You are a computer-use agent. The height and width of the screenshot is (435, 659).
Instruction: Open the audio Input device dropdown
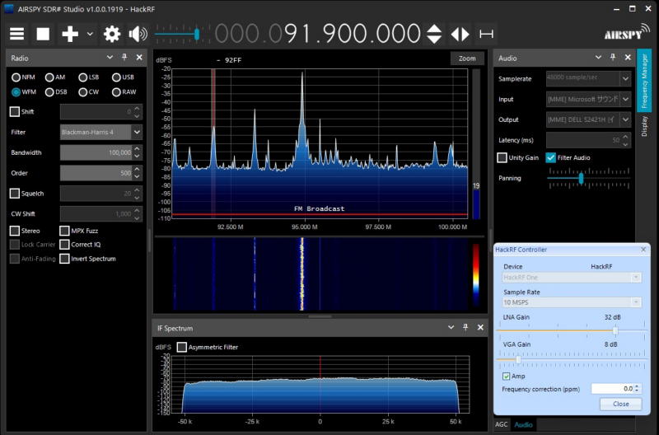[625, 99]
